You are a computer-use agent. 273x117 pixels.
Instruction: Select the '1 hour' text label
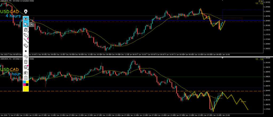pos(14,74)
